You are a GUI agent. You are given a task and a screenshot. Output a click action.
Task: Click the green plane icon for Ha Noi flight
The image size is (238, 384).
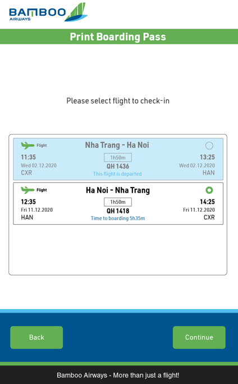(x=28, y=190)
